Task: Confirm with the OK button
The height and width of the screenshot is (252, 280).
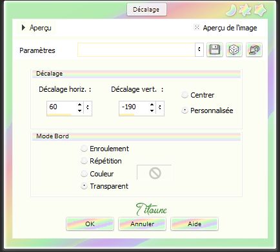Action: (x=90, y=224)
